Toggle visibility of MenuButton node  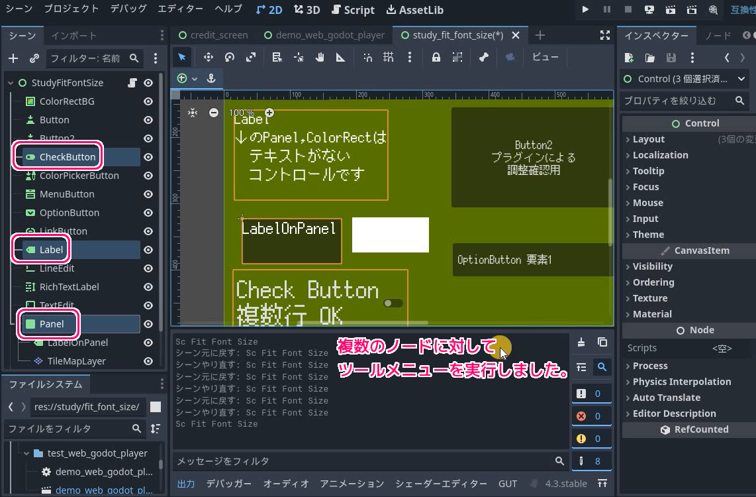(148, 194)
